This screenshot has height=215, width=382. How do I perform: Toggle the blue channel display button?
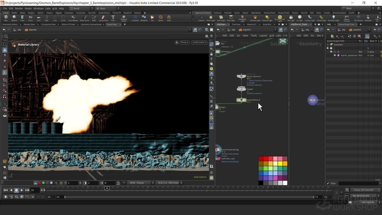tap(47, 183)
